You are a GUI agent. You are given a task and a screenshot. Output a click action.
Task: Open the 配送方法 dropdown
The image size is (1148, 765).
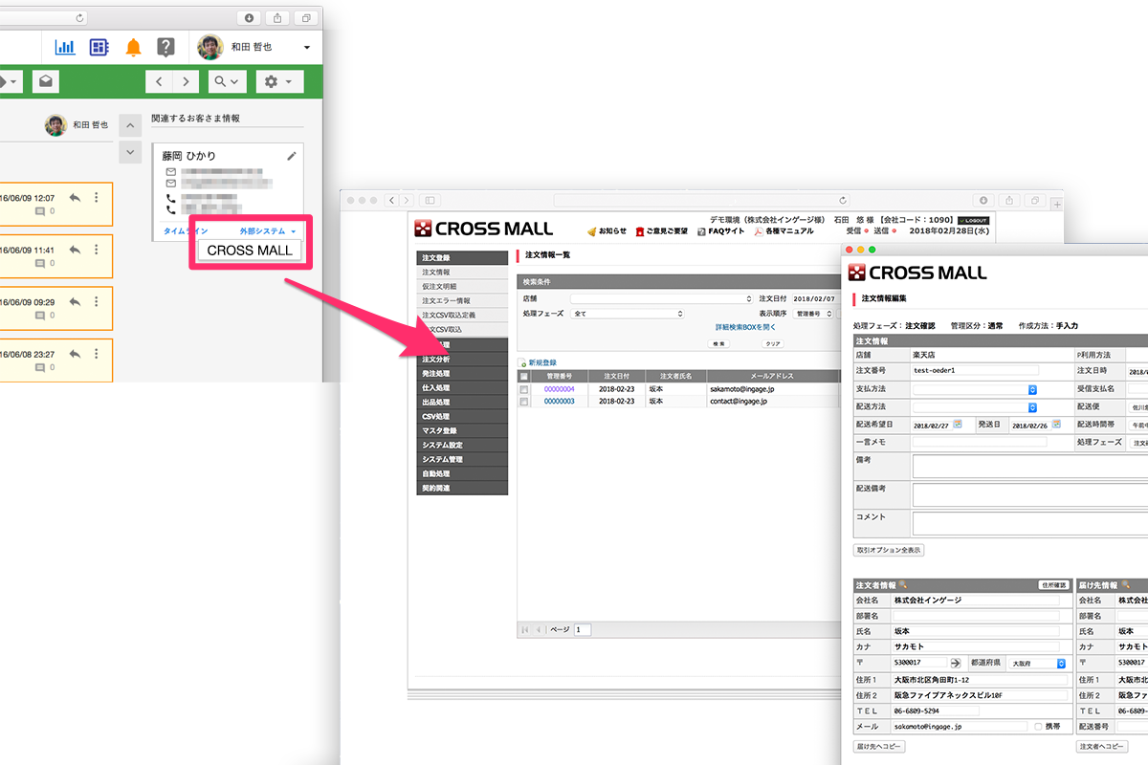[x=975, y=406]
